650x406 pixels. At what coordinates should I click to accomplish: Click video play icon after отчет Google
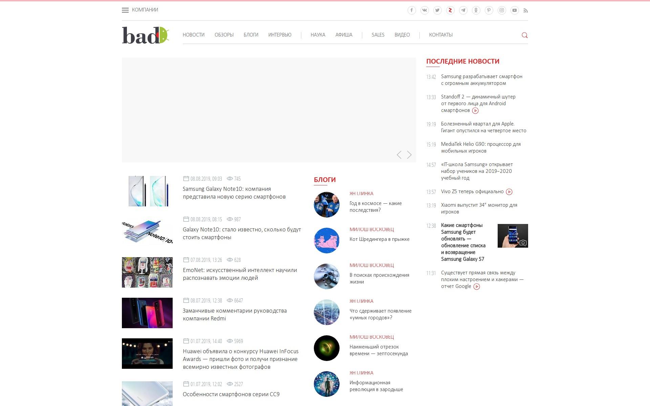[477, 287]
